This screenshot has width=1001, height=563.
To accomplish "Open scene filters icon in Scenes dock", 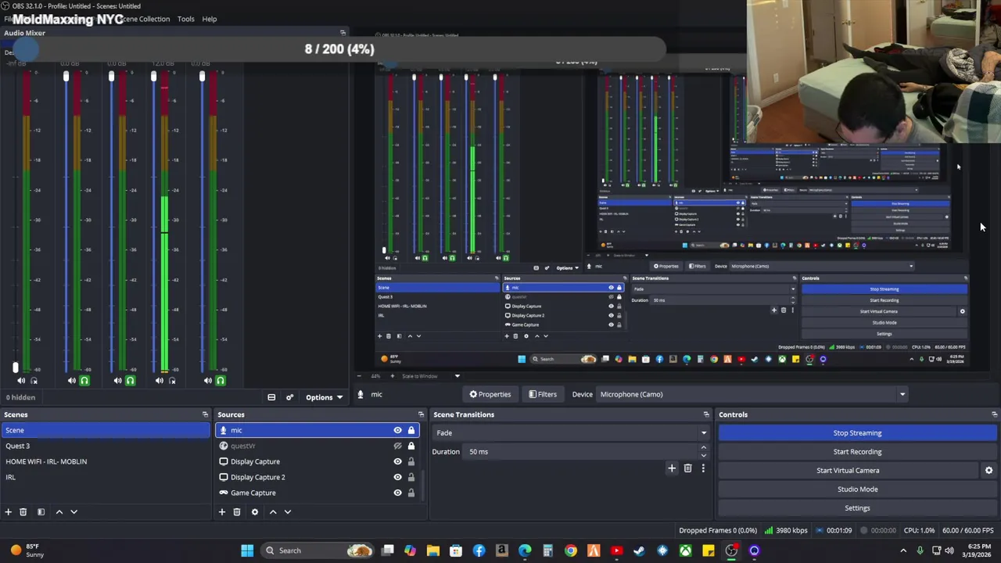I will (41, 512).
